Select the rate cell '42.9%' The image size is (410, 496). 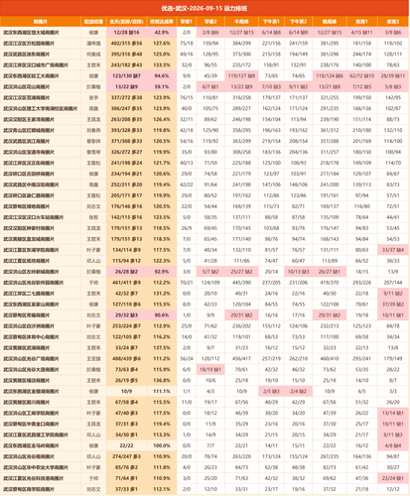point(162,33)
